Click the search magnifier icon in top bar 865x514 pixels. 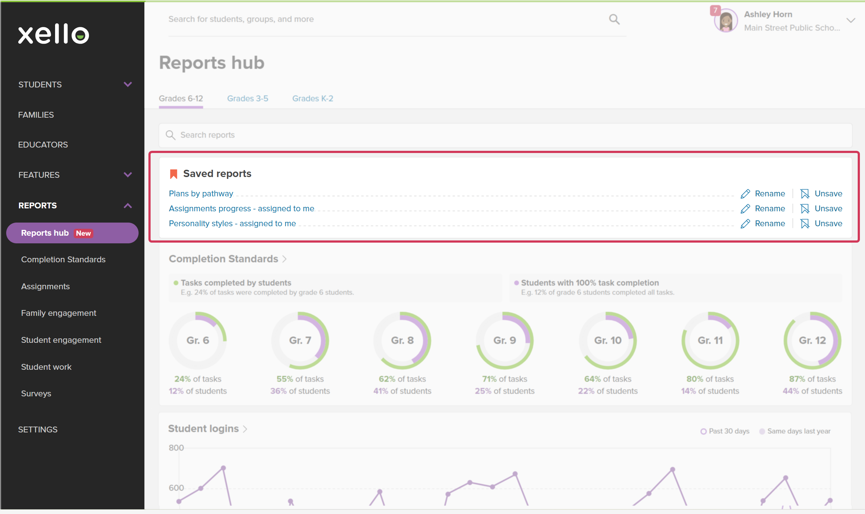click(614, 19)
